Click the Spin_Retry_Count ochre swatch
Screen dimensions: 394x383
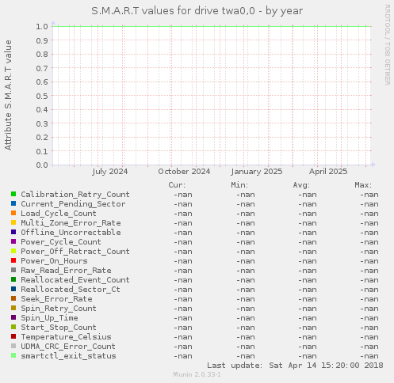click(13, 308)
